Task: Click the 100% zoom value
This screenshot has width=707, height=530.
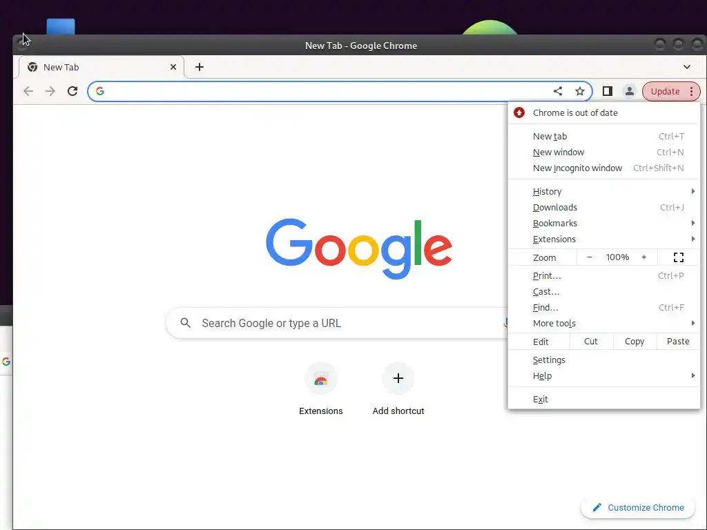Action: (617, 257)
